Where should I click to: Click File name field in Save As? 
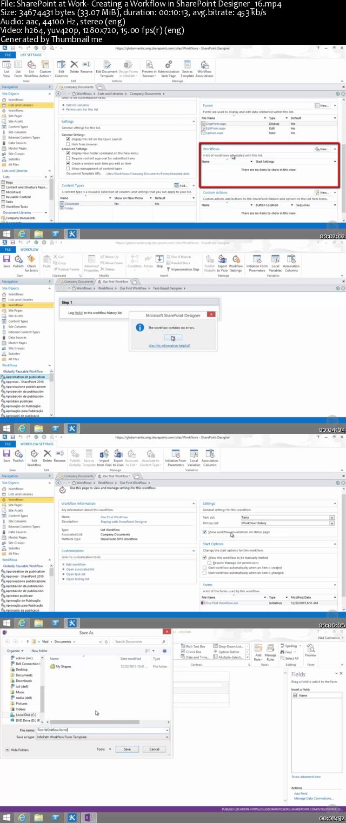pos(103,730)
